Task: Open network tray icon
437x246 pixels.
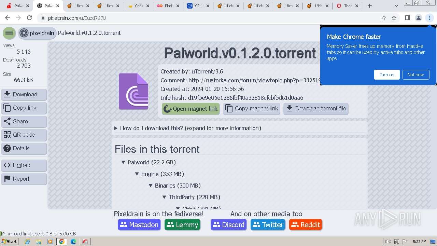Action: click(396, 242)
